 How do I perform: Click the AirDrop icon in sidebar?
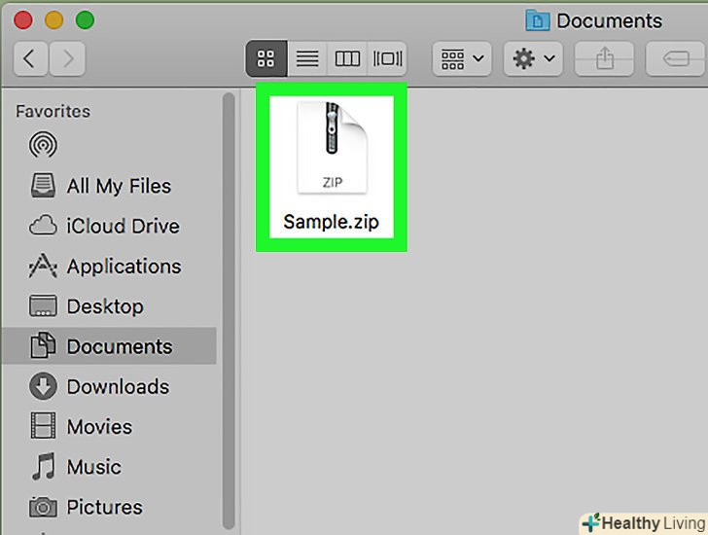(43, 146)
